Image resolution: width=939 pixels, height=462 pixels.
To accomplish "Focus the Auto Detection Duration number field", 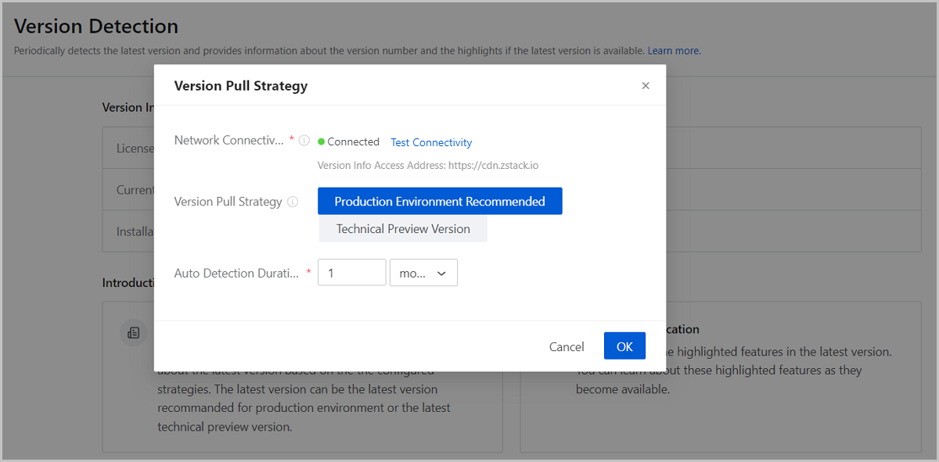I will 351,273.
